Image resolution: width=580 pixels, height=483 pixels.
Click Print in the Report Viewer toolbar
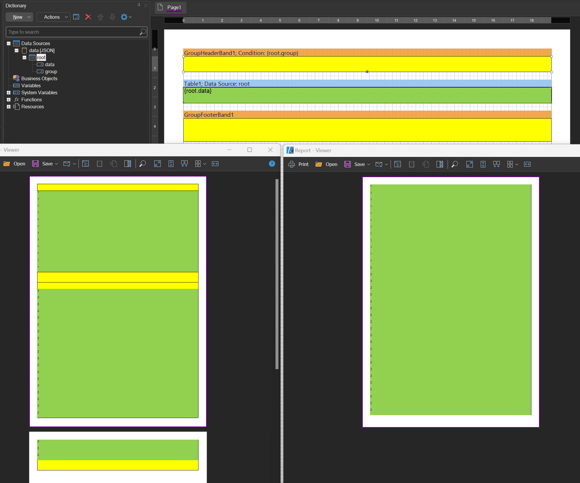299,164
